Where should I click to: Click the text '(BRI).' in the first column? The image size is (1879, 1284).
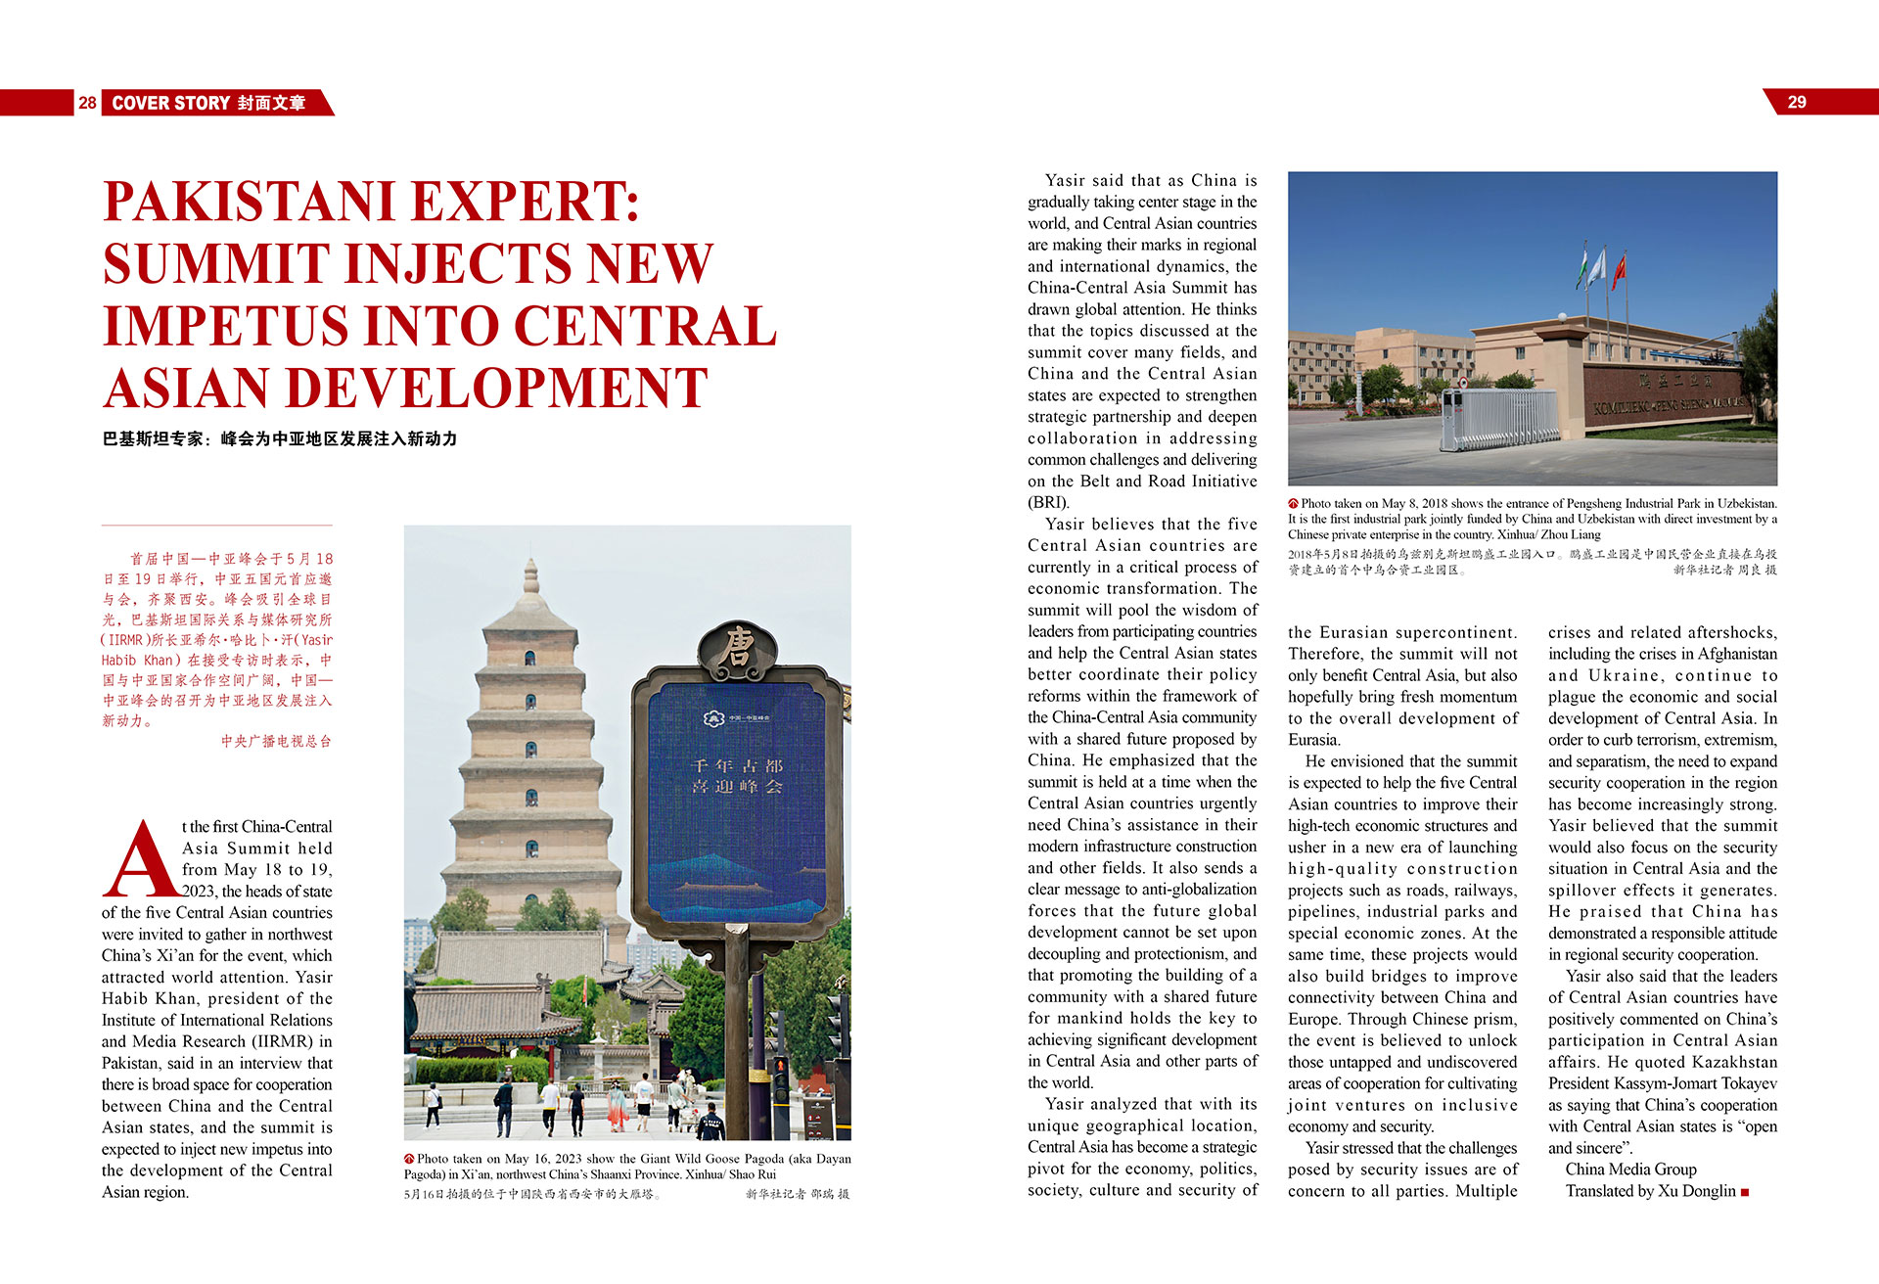click(x=1048, y=503)
